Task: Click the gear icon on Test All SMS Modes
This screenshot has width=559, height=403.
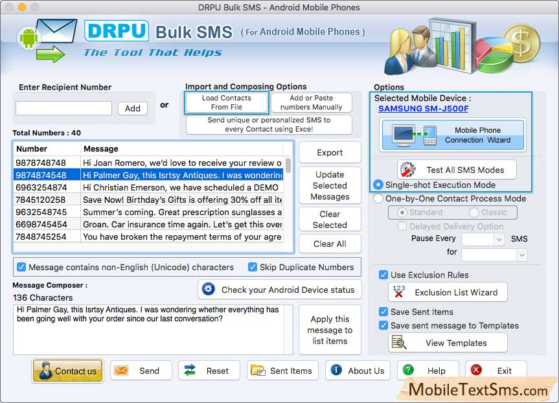Action: (x=407, y=170)
